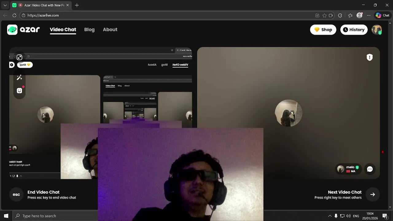393x221 pixels.
Task: Open the Video Chat tab
Action: [63, 29]
